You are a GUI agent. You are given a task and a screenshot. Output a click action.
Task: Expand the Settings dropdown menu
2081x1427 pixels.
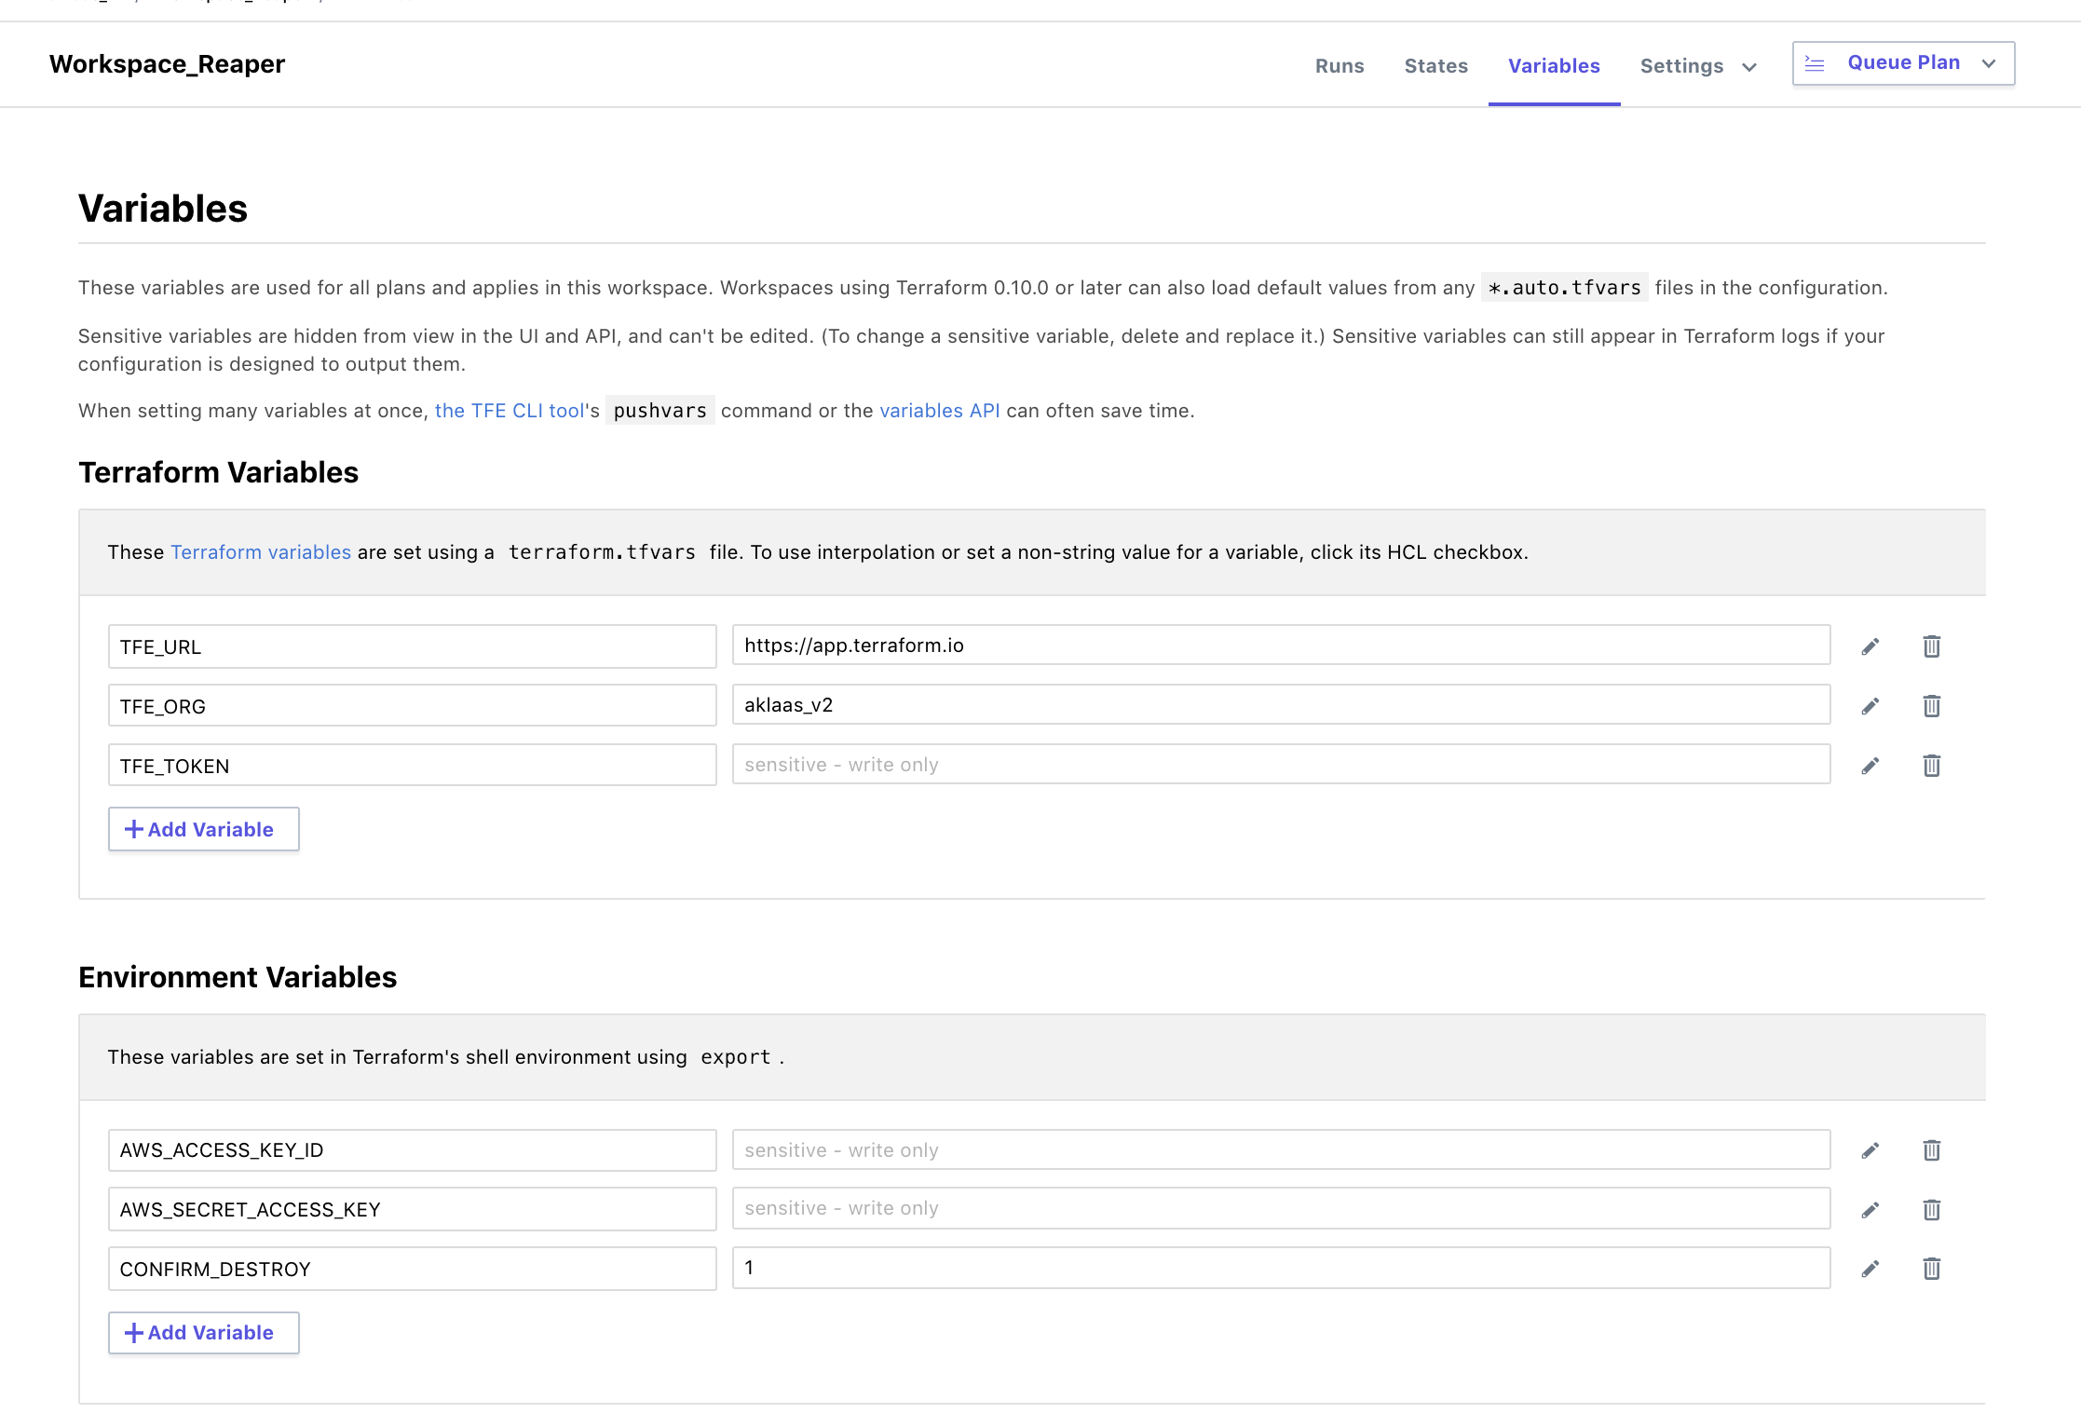1698,66
